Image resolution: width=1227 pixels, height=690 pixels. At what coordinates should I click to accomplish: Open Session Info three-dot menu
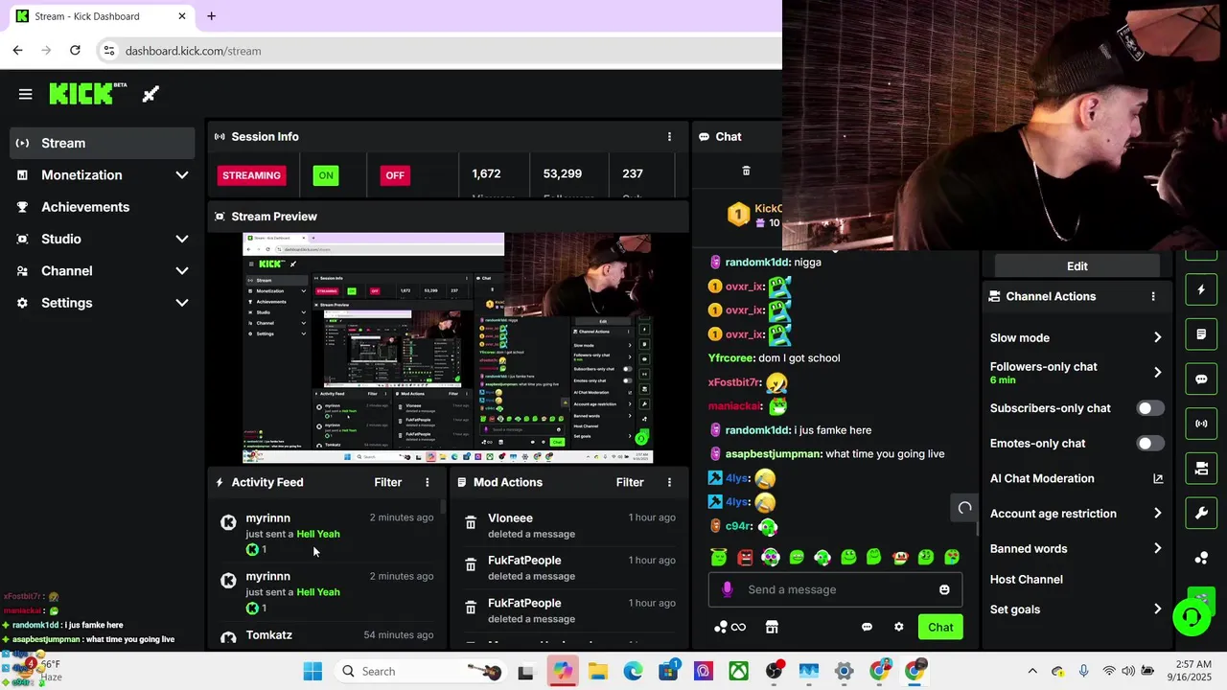[669, 137]
